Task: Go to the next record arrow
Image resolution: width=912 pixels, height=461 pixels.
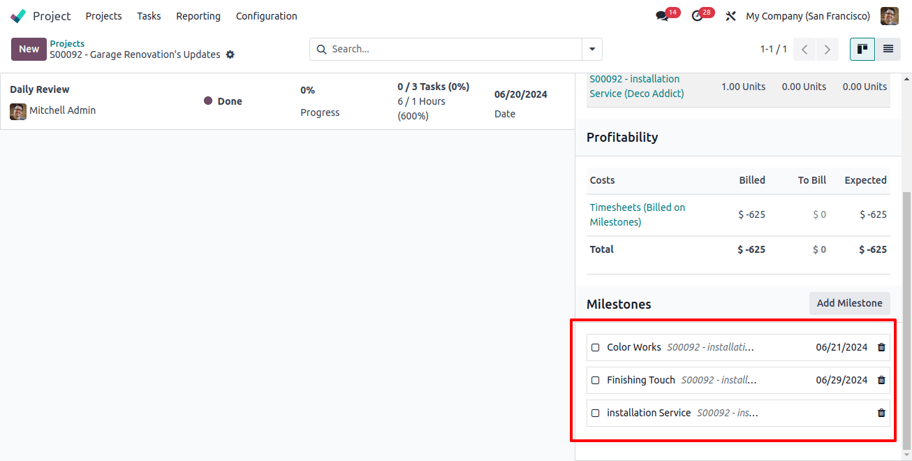Action: click(x=828, y=50)
